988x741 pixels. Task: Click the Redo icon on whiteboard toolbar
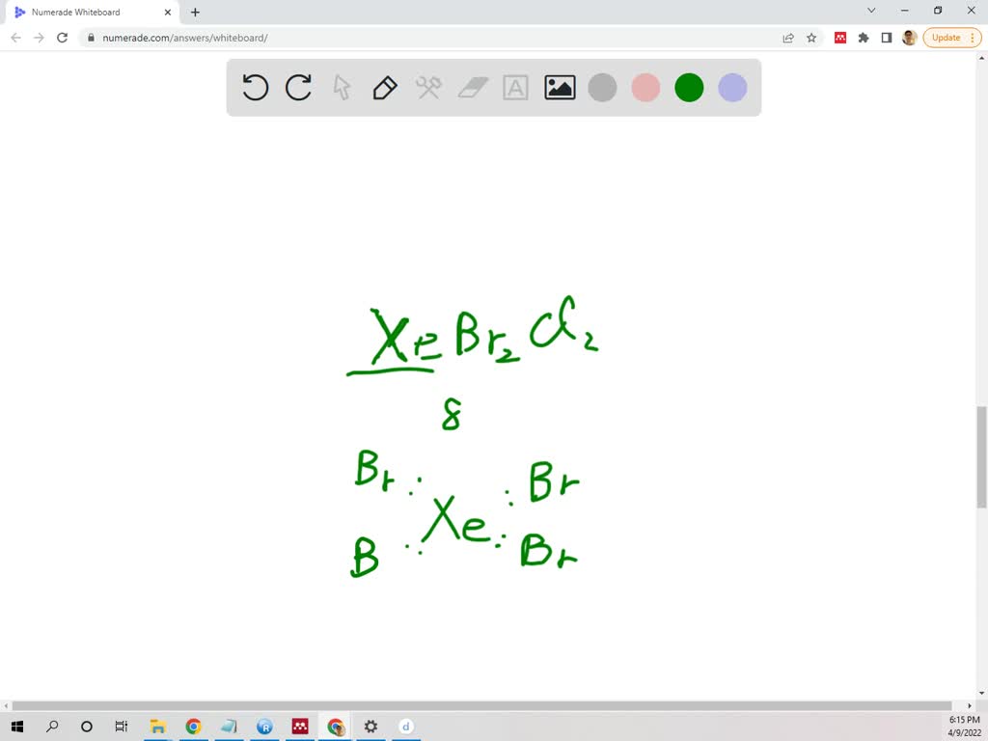click(298, 87)
